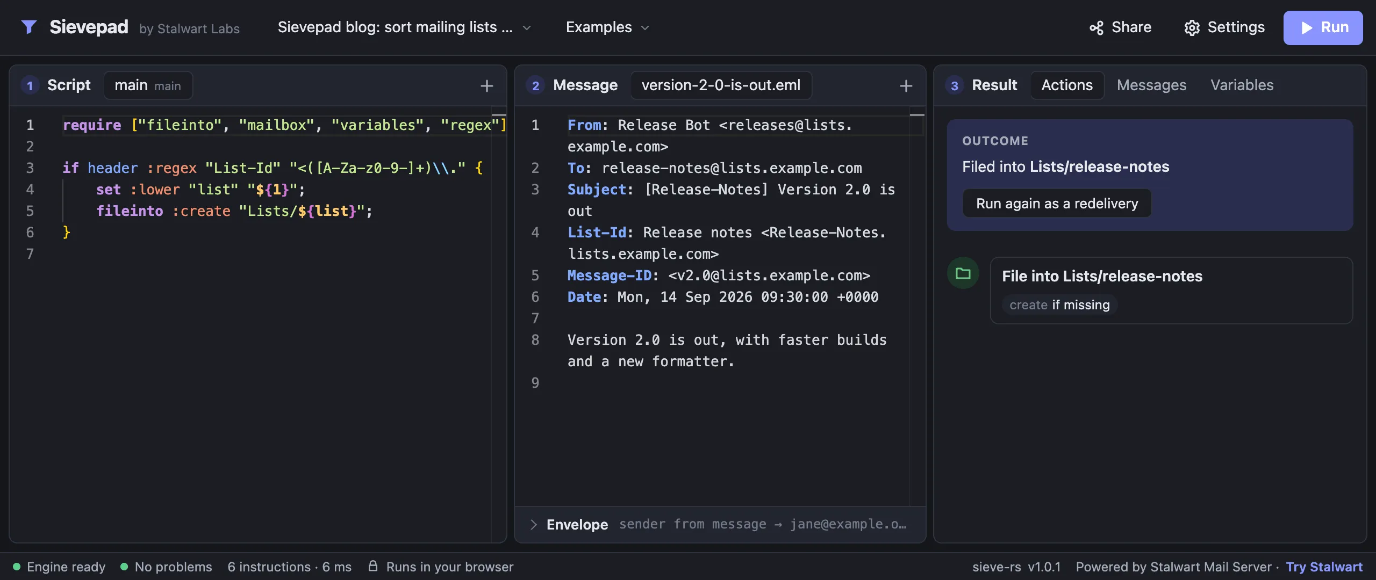Viewport: 1376px width, 580px height.
Task: Click Run again as a redelivery
Action: pos(1057,204)
